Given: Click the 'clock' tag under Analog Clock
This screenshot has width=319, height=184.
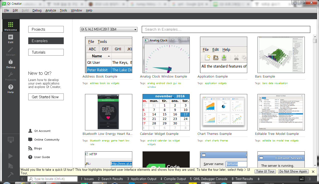Looking at the screenshot, I should [169, 83].
